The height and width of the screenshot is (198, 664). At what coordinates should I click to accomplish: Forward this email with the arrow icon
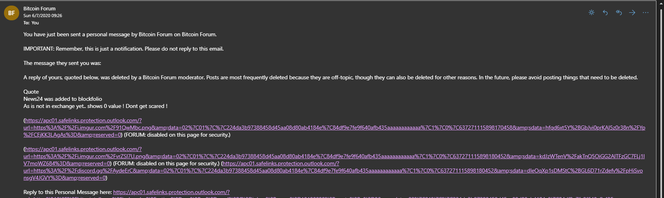coord(632,12)
